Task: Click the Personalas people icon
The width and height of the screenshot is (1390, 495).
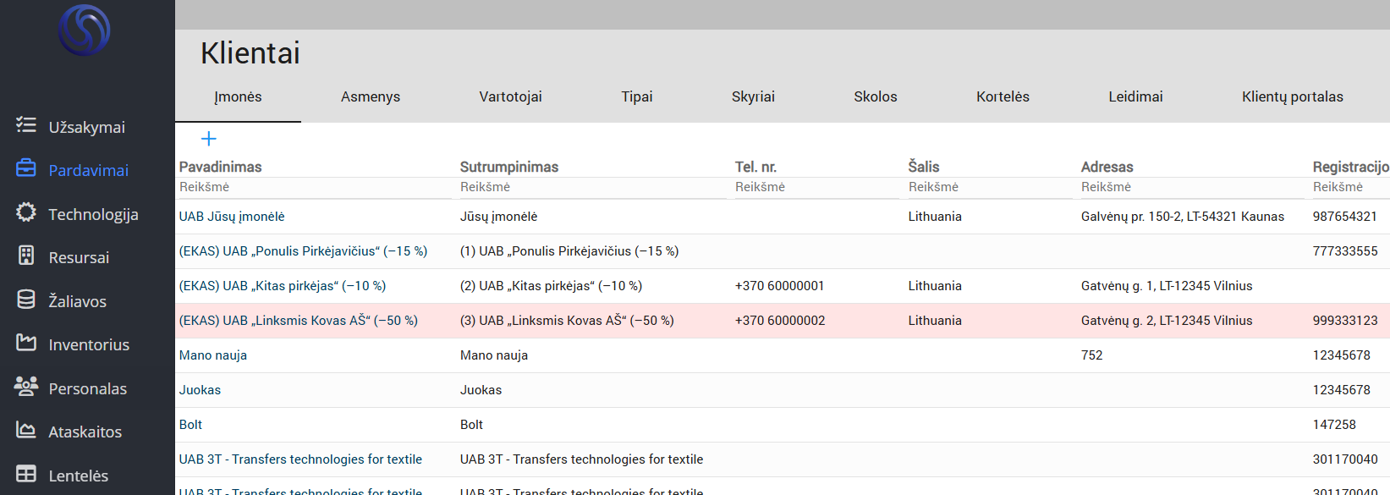Action: click(26, 388)
